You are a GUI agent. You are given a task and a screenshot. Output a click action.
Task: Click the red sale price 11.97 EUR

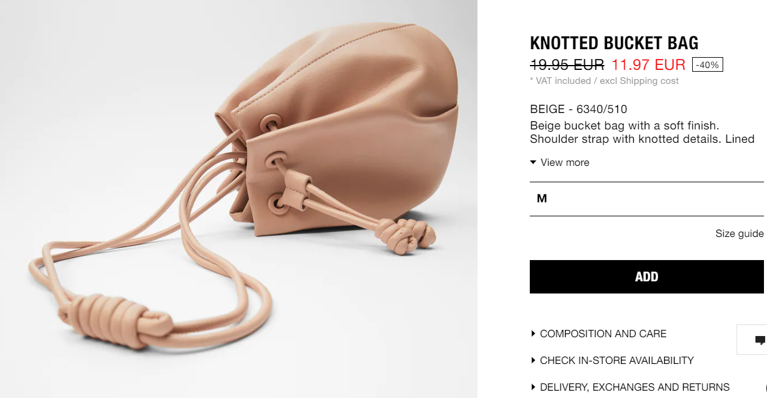pos(648,64)
